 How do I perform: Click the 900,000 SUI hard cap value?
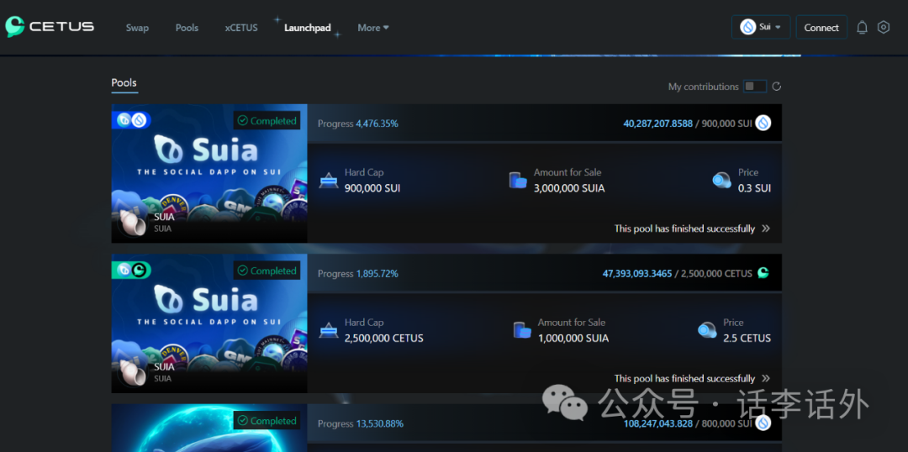[x=372, y=188]
